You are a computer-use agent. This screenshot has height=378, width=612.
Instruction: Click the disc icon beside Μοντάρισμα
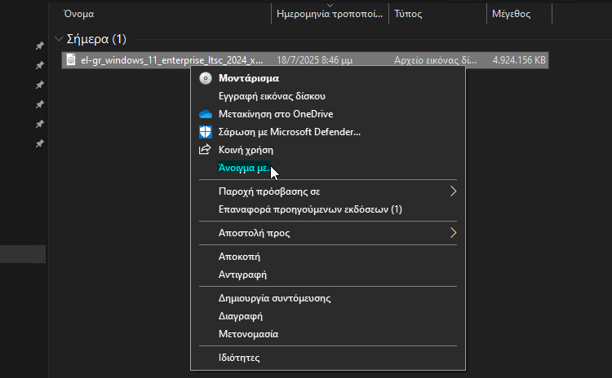pyautogui.click(x=206, y=78)
